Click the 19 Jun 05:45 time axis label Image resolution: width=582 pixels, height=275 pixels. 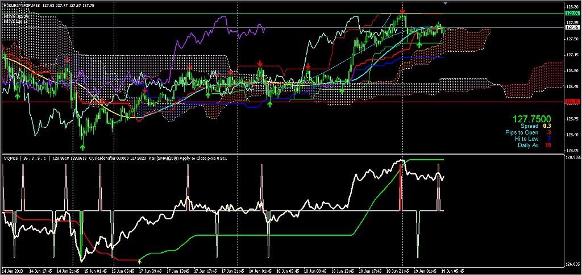(453, 272)
